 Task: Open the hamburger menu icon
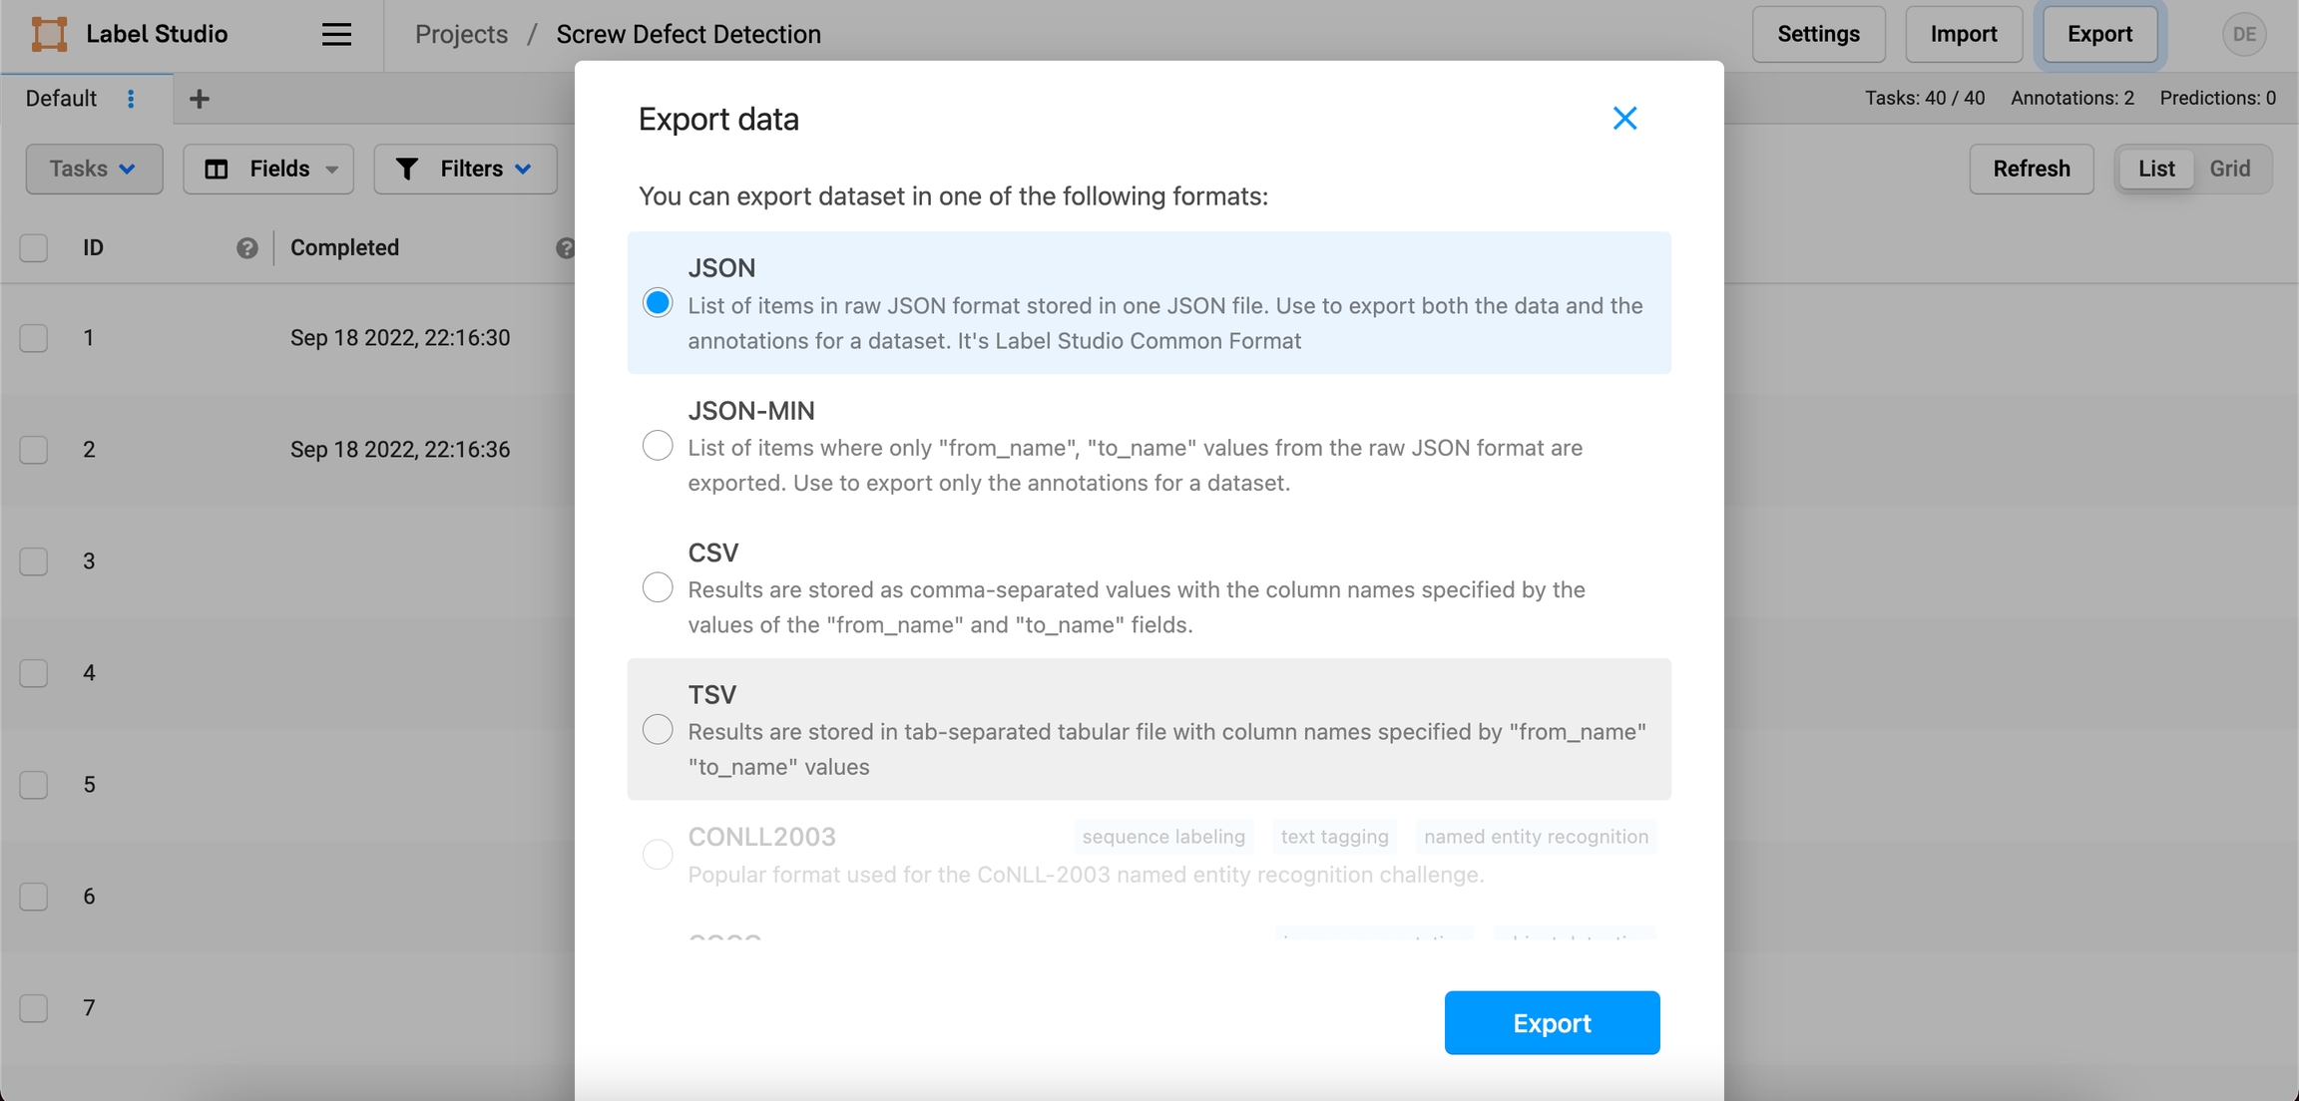click(336, 34)
